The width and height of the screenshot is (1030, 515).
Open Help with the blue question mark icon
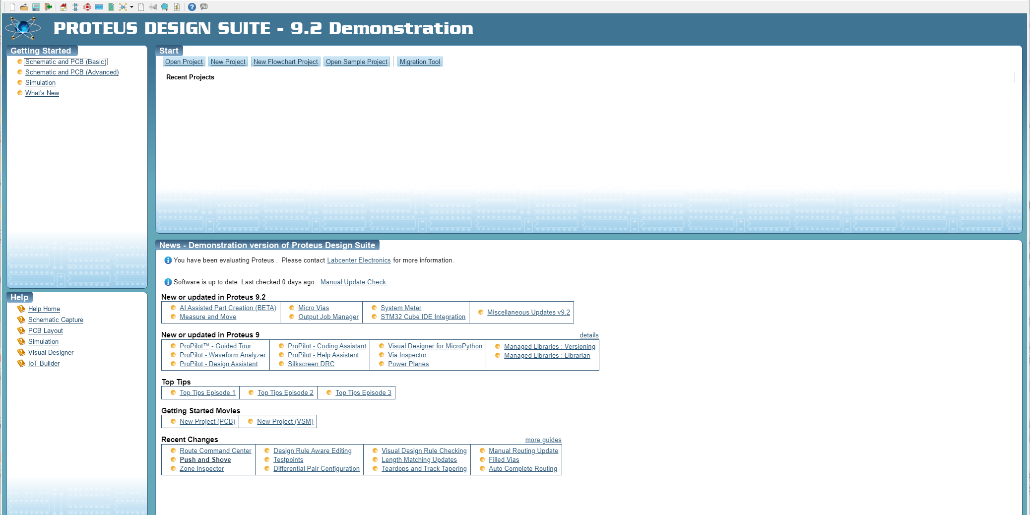coord(192,7)
